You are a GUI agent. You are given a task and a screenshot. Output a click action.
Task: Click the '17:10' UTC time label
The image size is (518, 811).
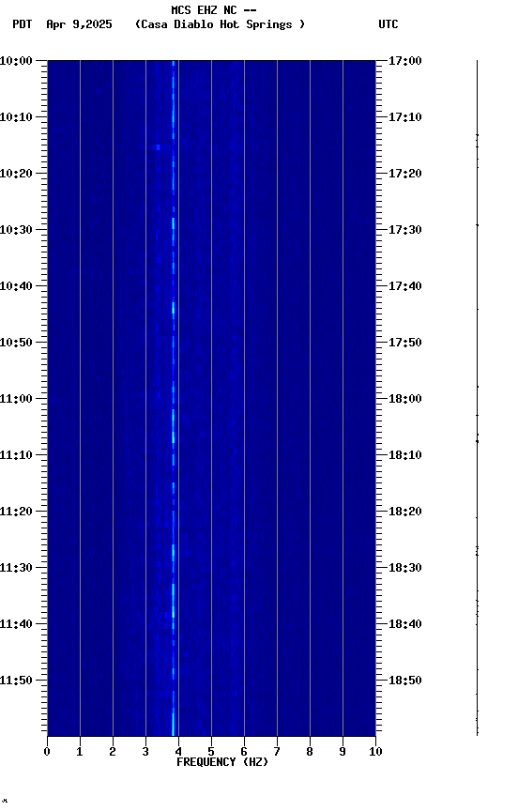tap(405, 117)
